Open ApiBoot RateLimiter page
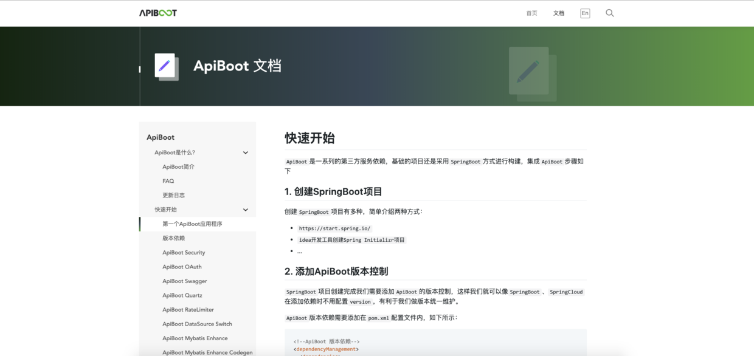The height and width of the screenshot is (356, 754). [x=188, y=309]
